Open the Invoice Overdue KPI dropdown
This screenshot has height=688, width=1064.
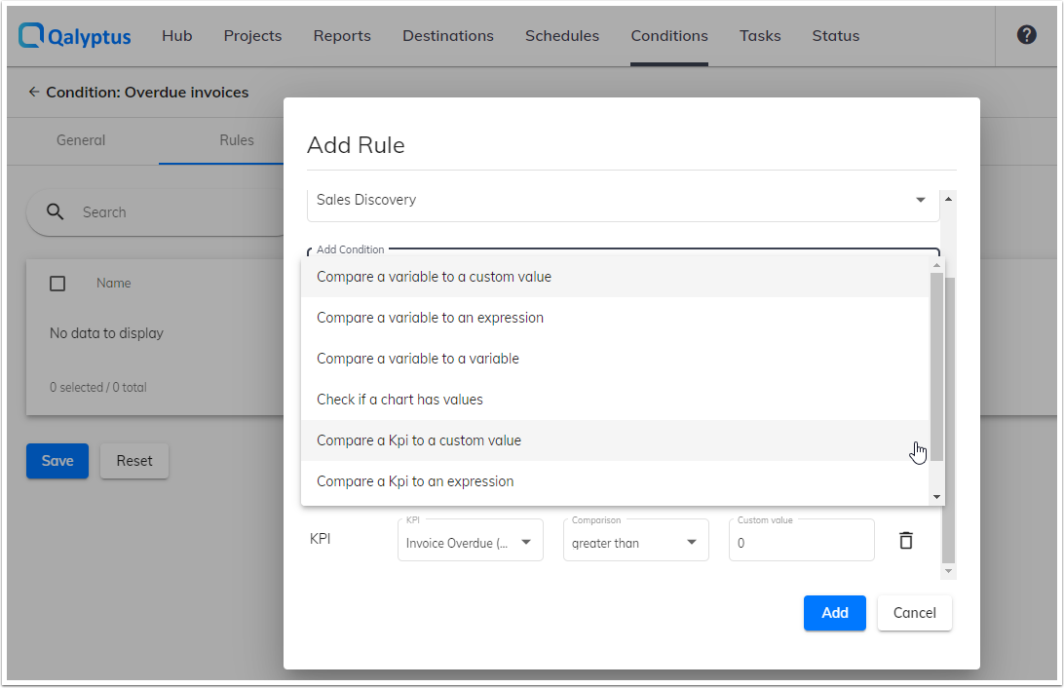(x=470, y=543)
